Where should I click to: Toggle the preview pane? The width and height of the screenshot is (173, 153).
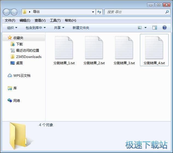[155, 28]
